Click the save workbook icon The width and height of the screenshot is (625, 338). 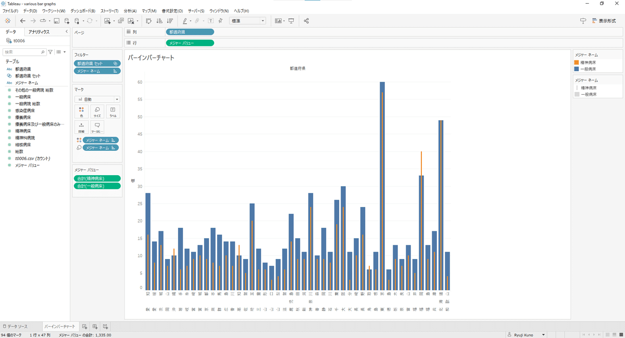(x=56, y=21)
